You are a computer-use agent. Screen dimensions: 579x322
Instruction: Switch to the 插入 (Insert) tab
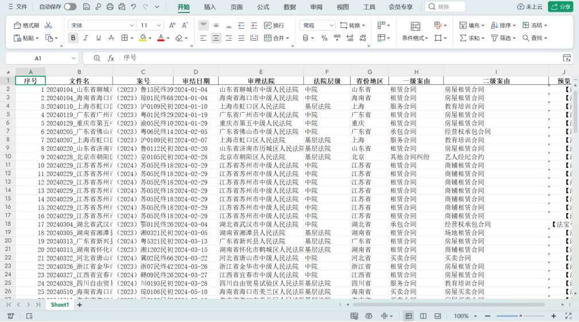210,7
